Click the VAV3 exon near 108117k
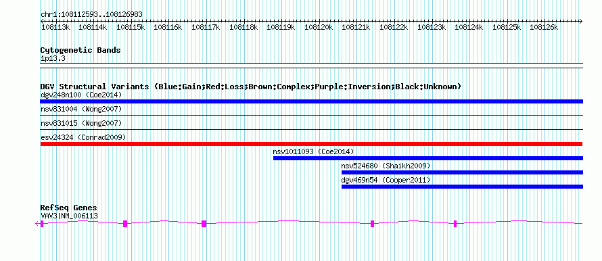This screenshot has height=261, width=602. tap(204, 224)
